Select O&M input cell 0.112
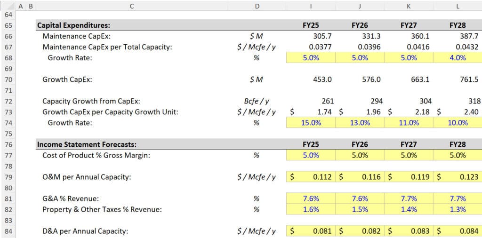This screenshot has width=482, height=238. click(x=311, y=177)
